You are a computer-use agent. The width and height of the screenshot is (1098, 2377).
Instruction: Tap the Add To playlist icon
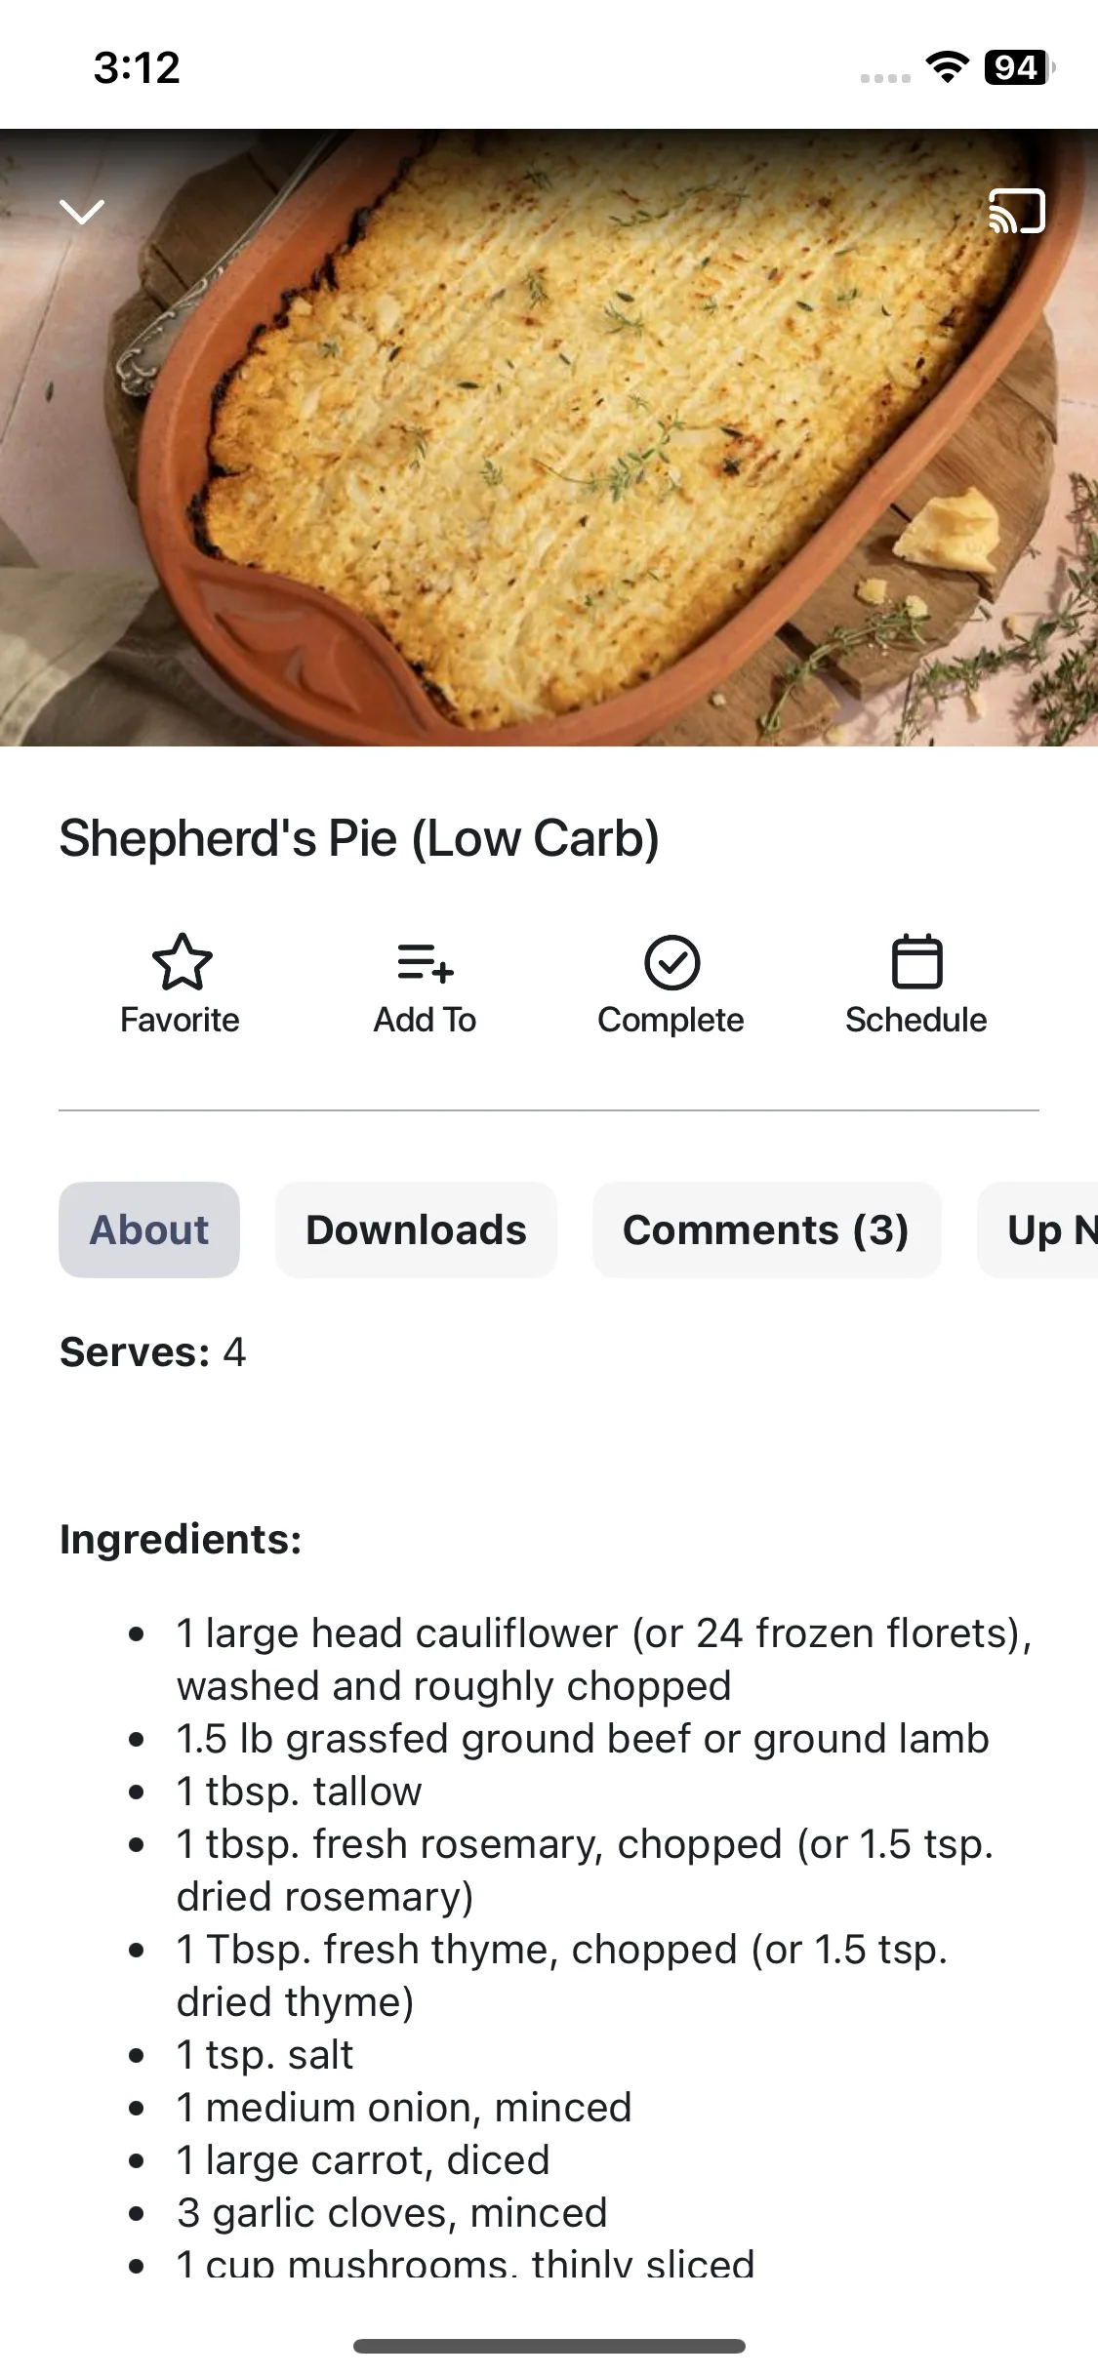[426, 962]
